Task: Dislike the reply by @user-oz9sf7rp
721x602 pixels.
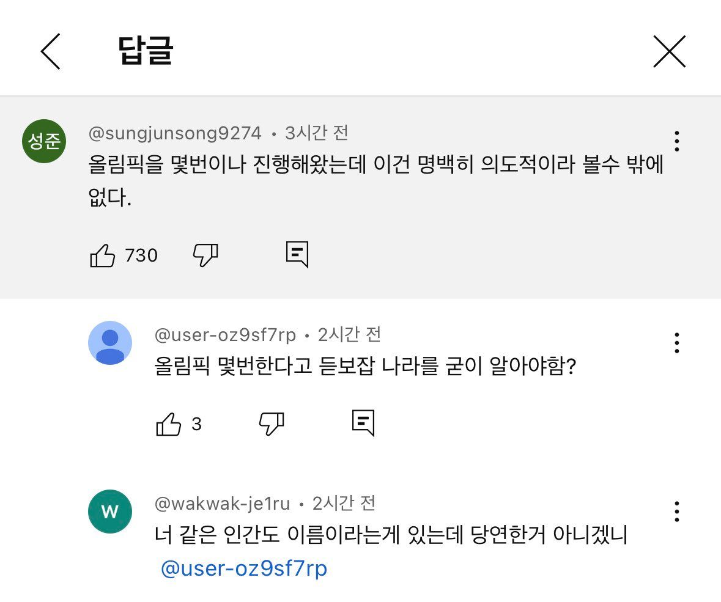Action: (272, 424)
